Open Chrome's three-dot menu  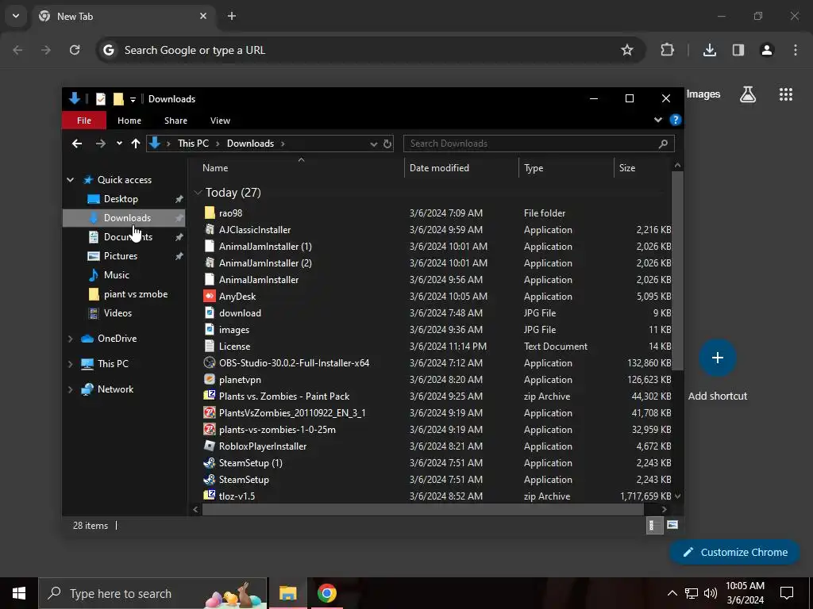coord(796,50)
